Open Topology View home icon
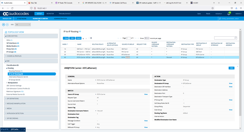The height and width of the screenshot is (132, 244). pyautogui.click(x=6, y=32)
